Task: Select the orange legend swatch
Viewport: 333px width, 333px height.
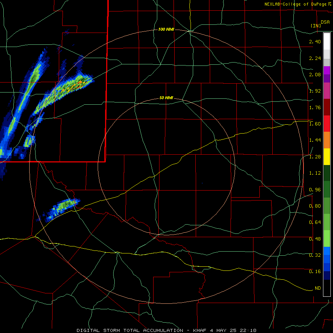Action: pos(327,140)
